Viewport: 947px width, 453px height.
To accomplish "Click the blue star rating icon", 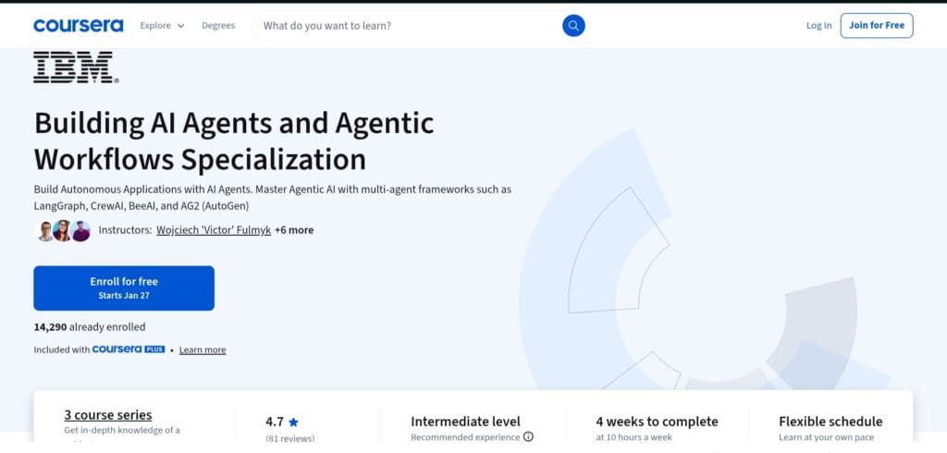I will coord(293,422).
